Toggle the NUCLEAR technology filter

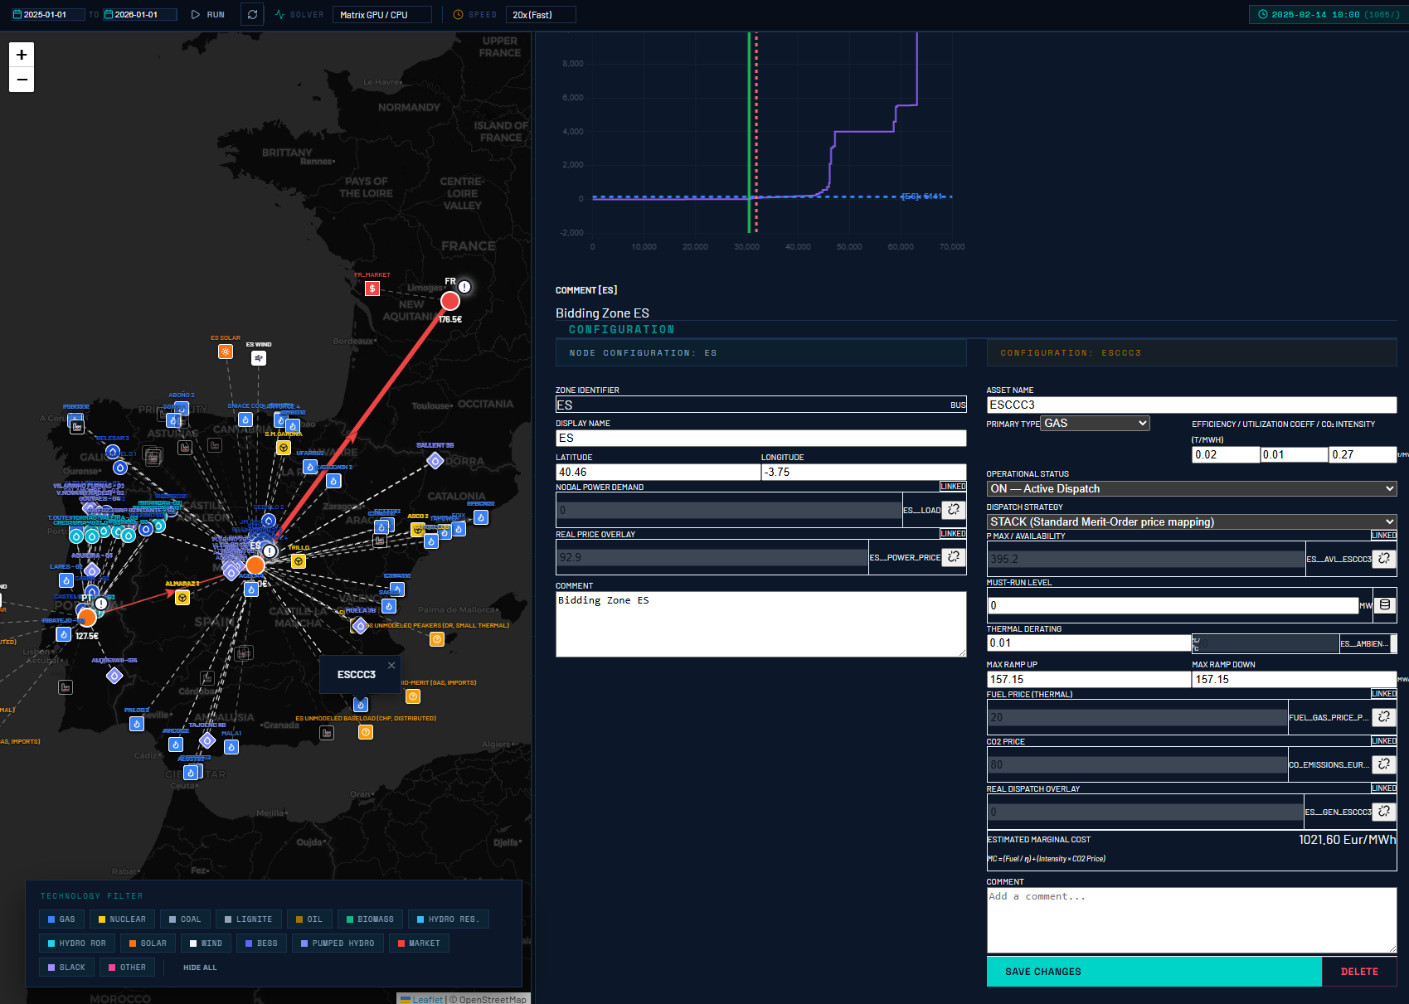(x=122, y=919)
